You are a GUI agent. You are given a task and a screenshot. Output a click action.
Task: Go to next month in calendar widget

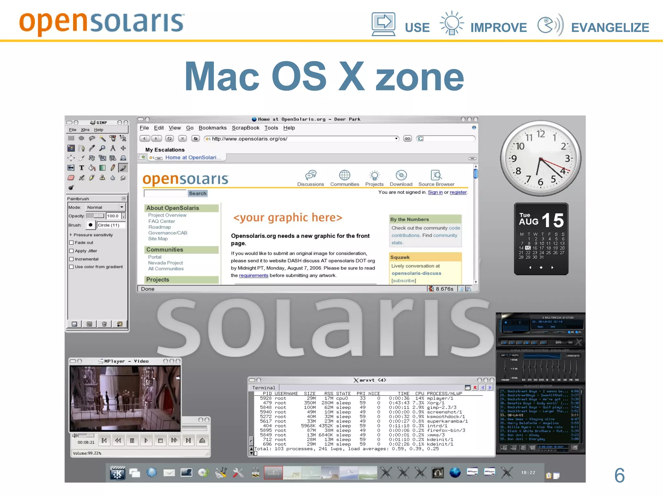[x=552, y=267]
